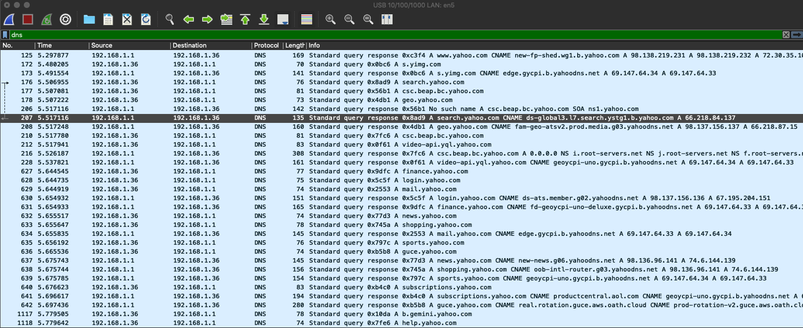Select packet 638 shopping.yahoo.com response
Image resolution: width=803 pixels, height=328 pixels.
(x=401, y=270)
